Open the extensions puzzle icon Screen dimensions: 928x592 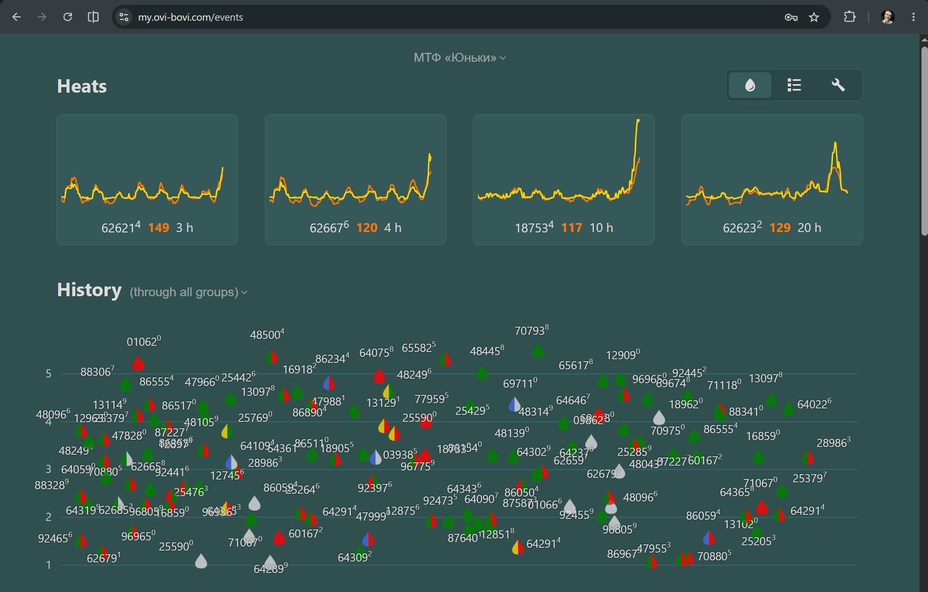(x=849, y=17)
